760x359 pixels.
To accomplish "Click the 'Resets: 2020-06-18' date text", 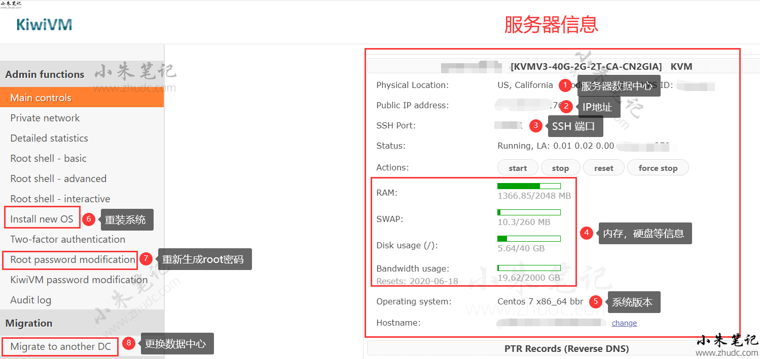I will [417, 281].
